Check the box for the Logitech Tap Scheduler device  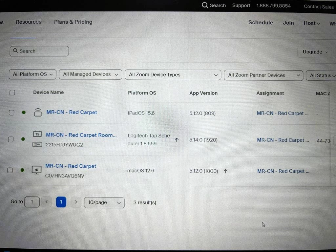pos(11,139)
